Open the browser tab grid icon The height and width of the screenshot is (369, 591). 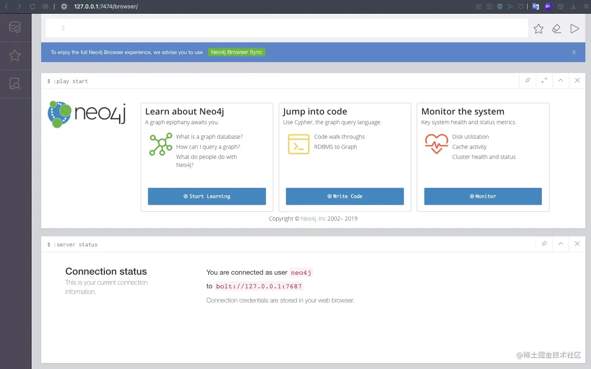pos(45,6)
